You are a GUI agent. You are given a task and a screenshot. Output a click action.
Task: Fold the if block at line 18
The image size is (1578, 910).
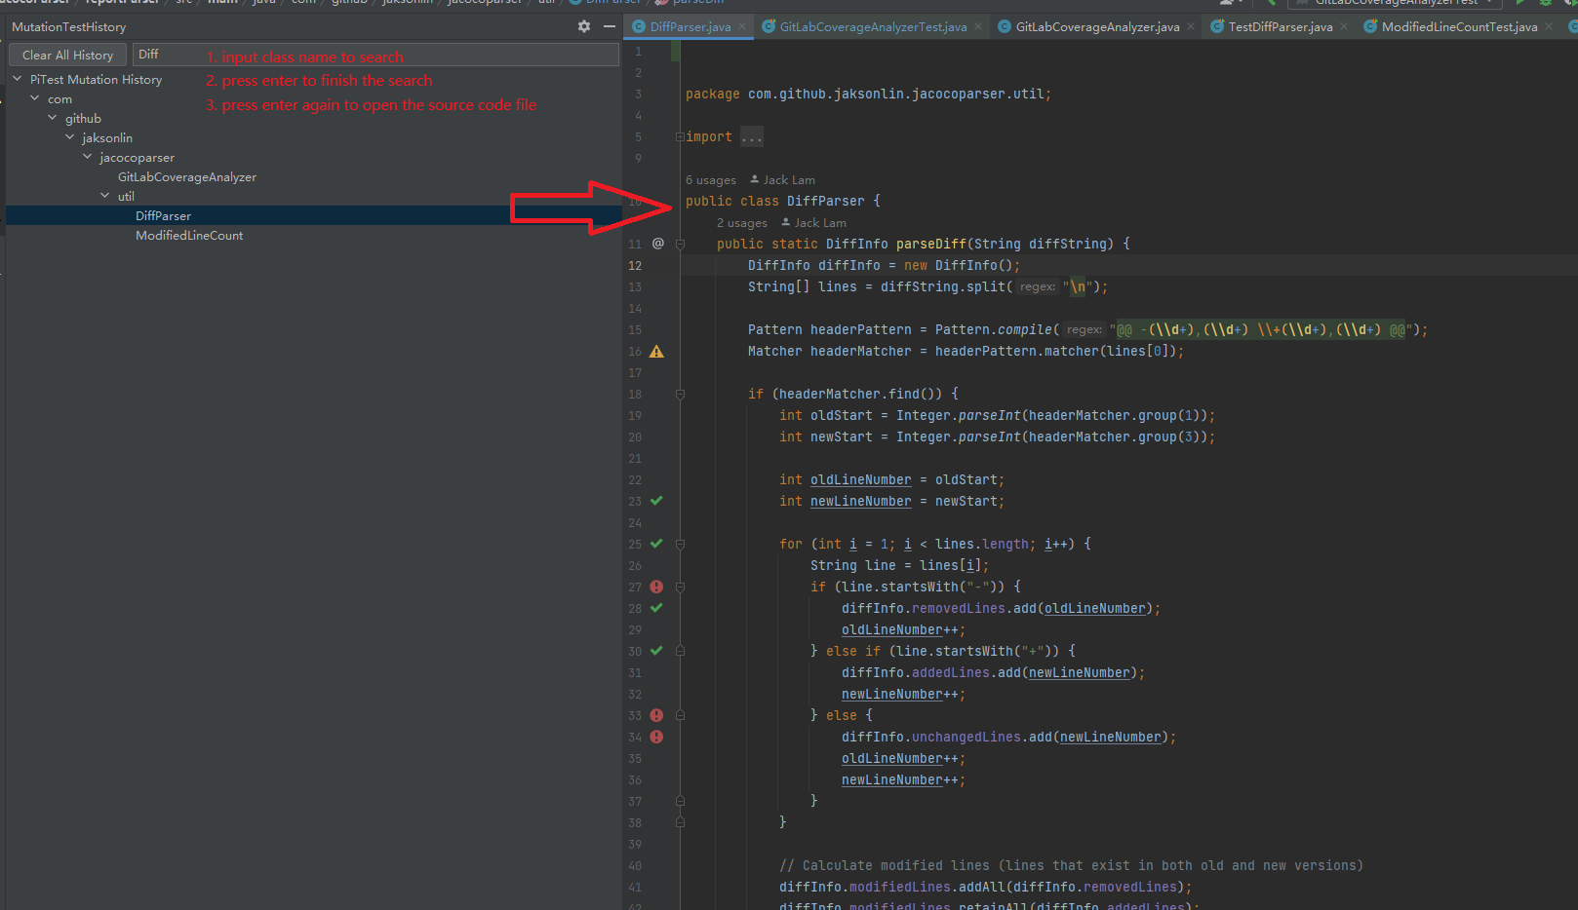point(680,395)
